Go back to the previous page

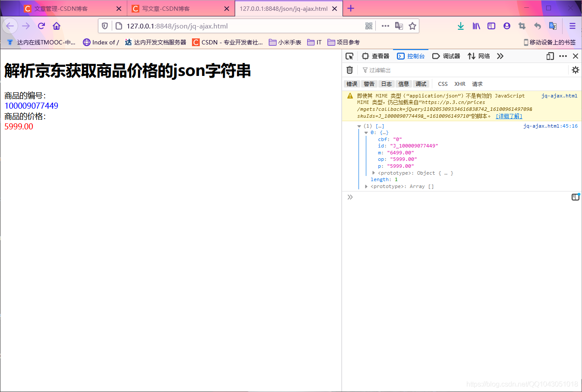pyautogui.click(x=10, y=26)
